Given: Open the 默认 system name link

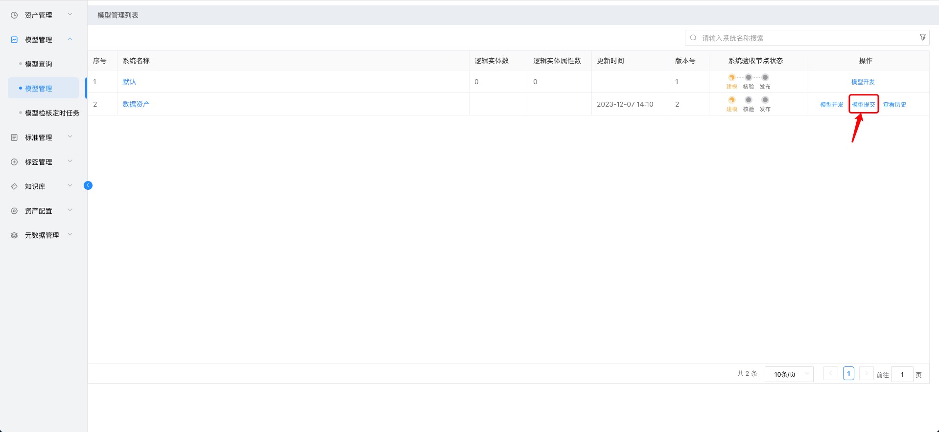Looking at the screenshot, I should pos(129,82).
